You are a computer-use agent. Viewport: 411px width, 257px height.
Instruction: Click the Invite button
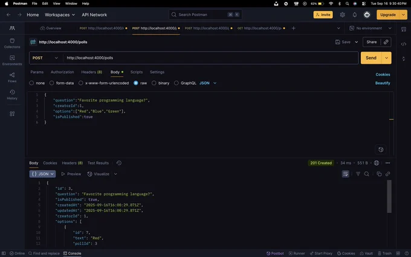click(x=323, y=15)
